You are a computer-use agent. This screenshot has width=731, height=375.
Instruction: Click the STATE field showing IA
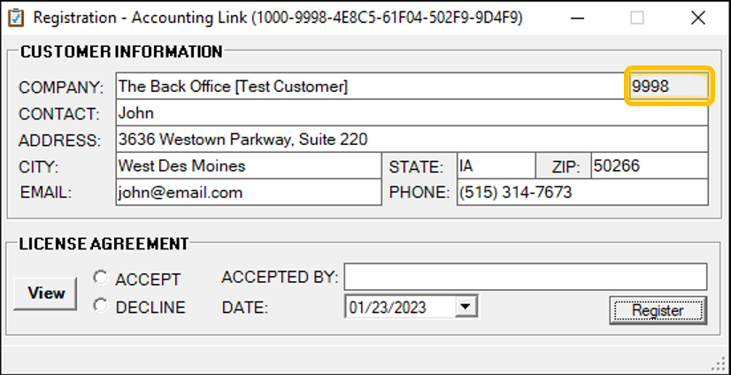pos(496,166)
